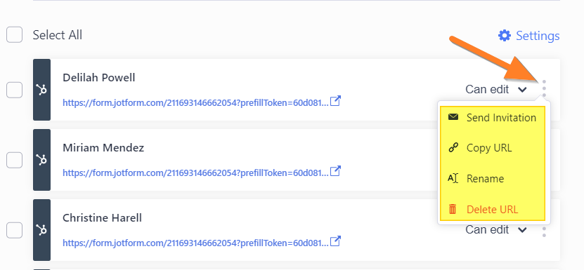This screenshot has width=584, height=270.
Task: Open Miriam Mendez's prefill form URL
Action: click(195, 173)
